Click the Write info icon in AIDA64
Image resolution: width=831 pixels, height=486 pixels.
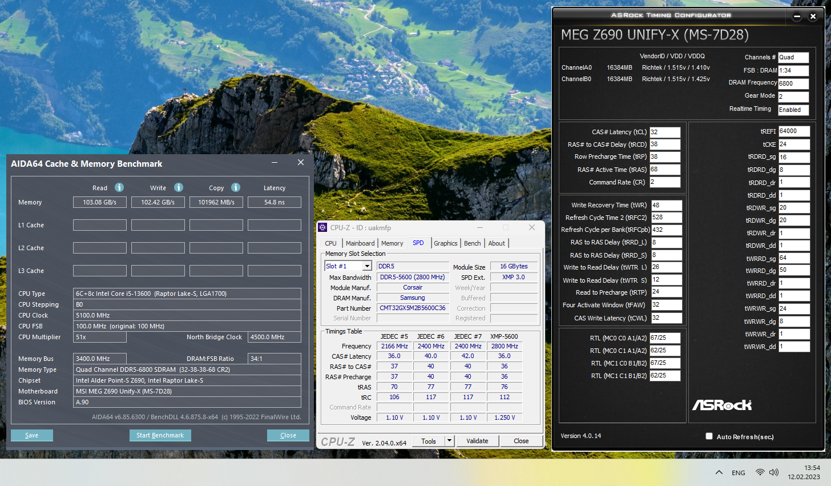coord(179,187)
